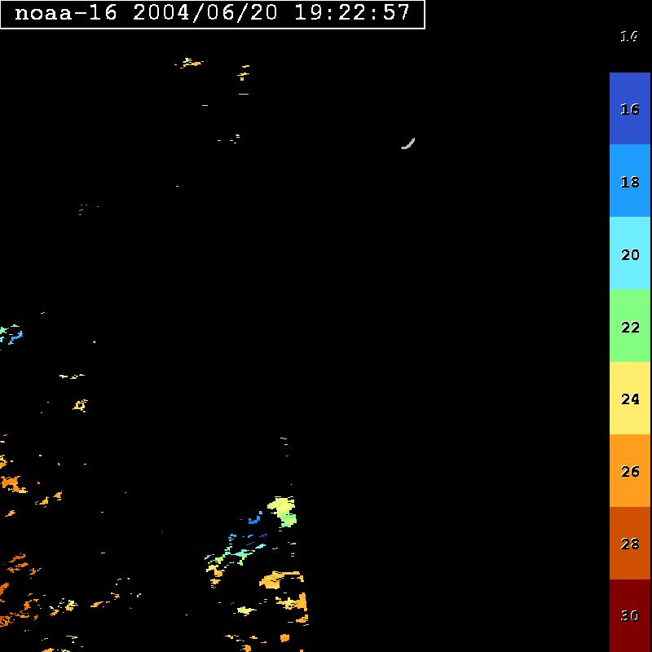
Task: Click the small grey crescent shape
Action: tap(408, 144)
